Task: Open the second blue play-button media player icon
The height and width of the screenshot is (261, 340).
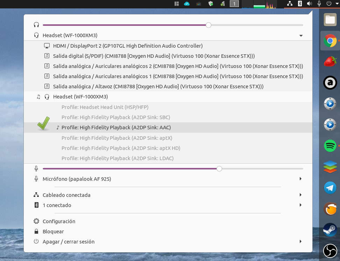Action: [330, 124]
